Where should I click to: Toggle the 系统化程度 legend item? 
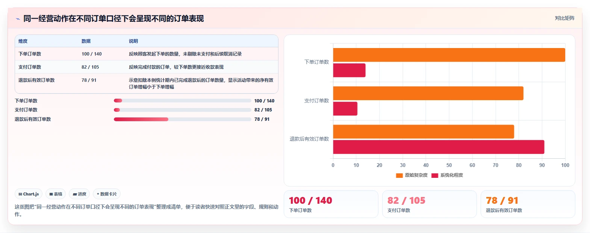point(447,175)
